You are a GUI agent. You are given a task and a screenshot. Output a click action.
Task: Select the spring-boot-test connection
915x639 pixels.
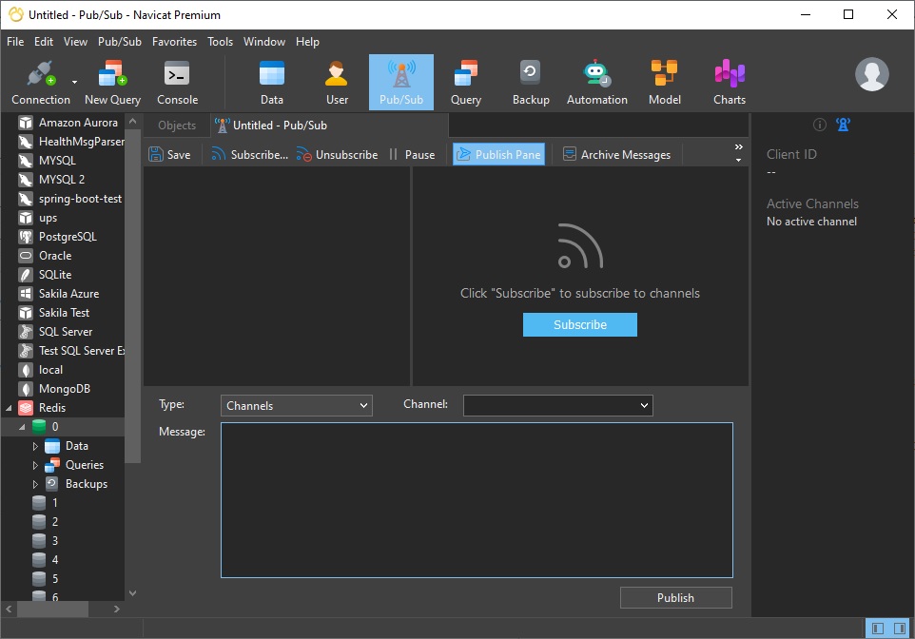pos(70,199)
